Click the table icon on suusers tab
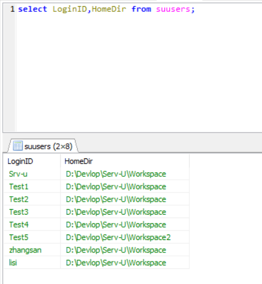Screen dimensions: 262x284 18,146
